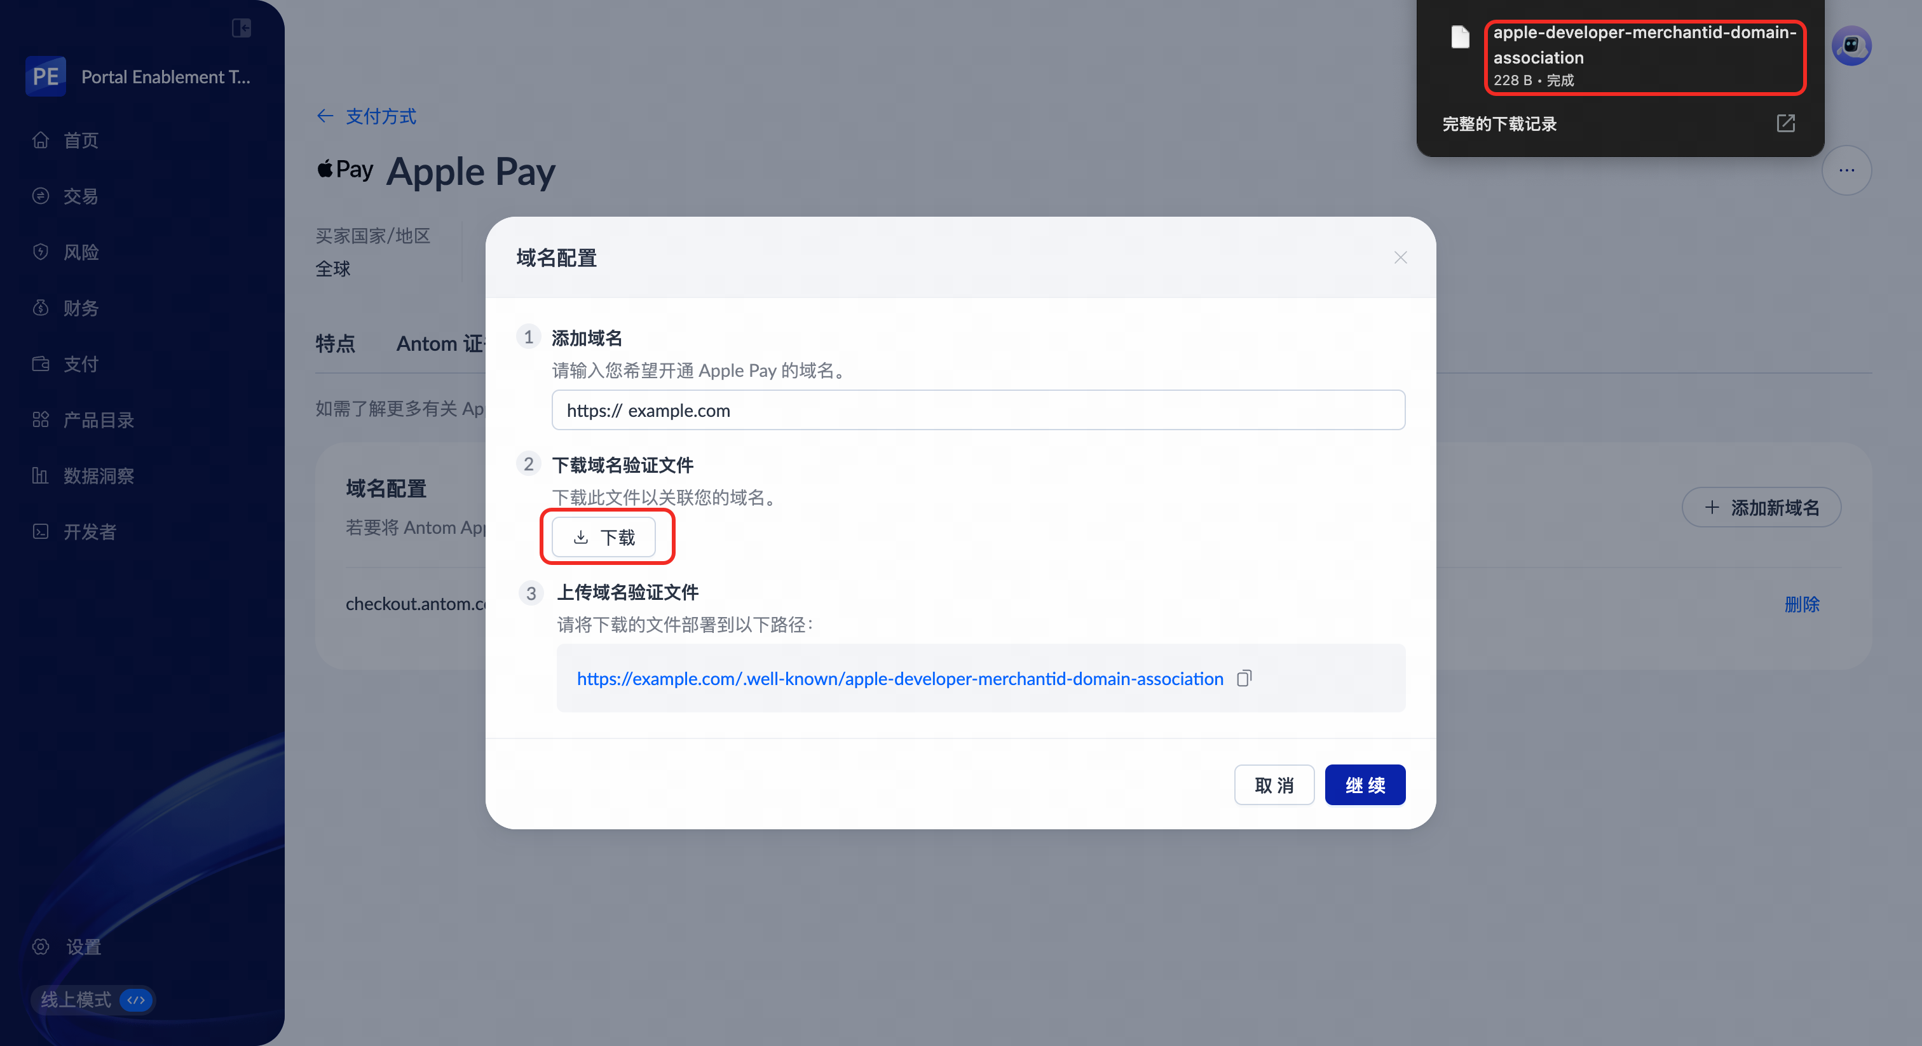Click the external link icon for download history
Screen dimensions: 1922x1046
point(1785,124)
